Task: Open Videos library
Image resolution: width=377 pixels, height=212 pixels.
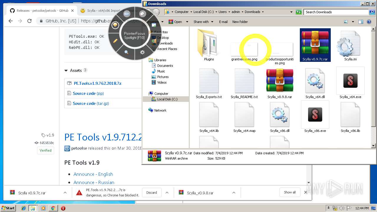Action: [x=162, y=82]
